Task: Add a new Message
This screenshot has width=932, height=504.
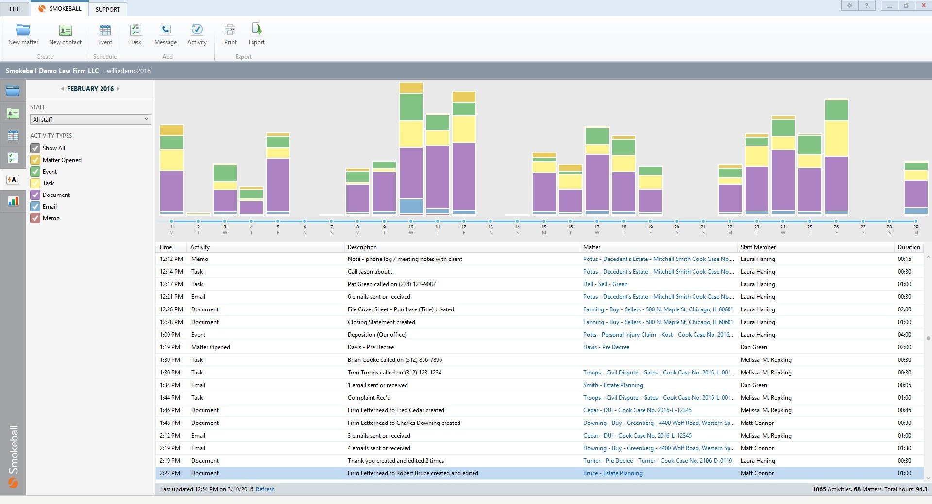Action: 165,34
